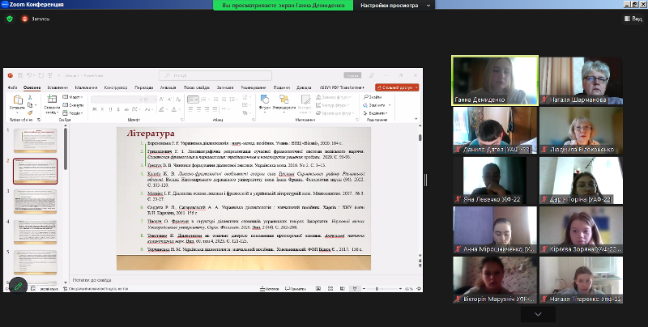Switch to the Конструктор ribbon tab
Screen dimensions: 648x327
[116, 87]
